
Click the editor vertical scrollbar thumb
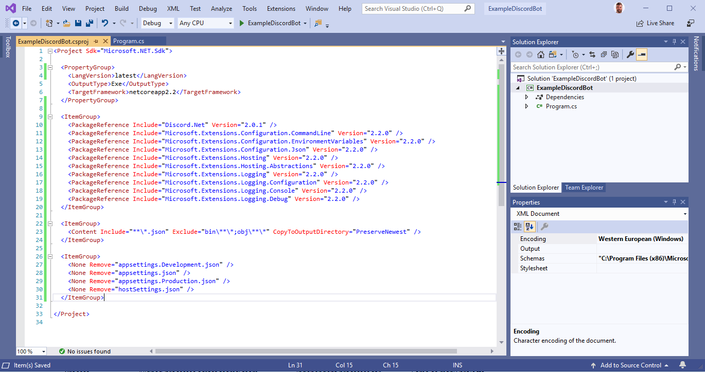point(501,135)
